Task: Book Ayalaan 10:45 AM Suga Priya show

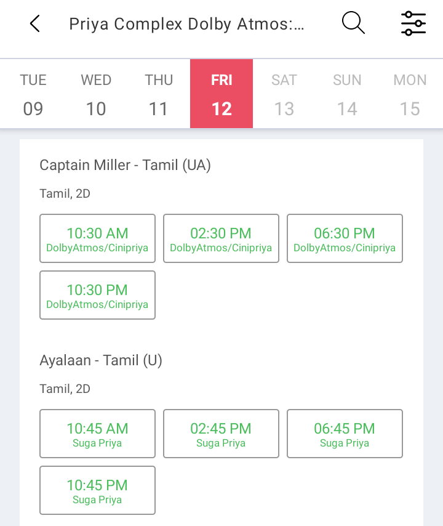Action: (97, 434)
